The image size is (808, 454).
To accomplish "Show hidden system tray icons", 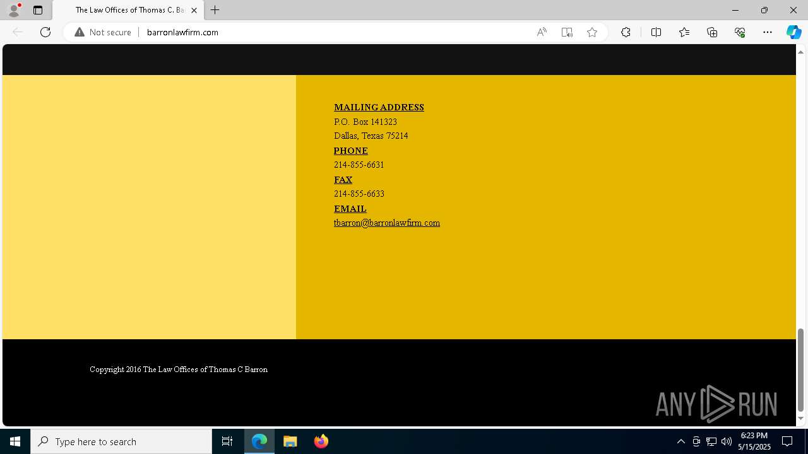I will pyautogui.click(x=681, y=441).
